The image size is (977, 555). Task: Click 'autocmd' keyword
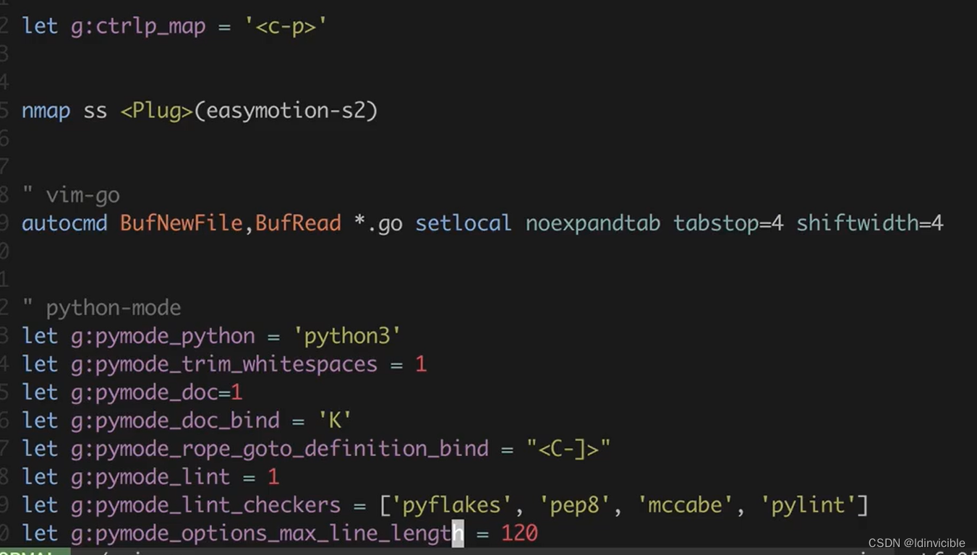(x=64, y=223)
